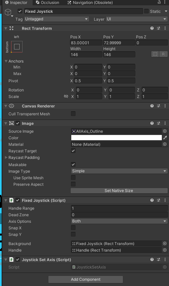Pick color with the eyedropper icon
169x286 pixels.
[165, 138]
